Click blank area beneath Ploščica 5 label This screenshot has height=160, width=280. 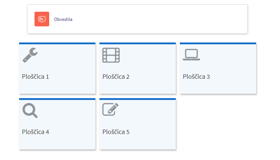tap(138, 142)
